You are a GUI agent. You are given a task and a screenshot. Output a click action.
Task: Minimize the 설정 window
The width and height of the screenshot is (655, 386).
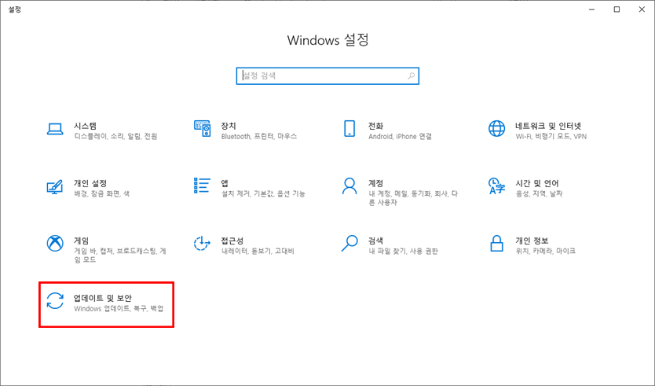pos(591,9)
